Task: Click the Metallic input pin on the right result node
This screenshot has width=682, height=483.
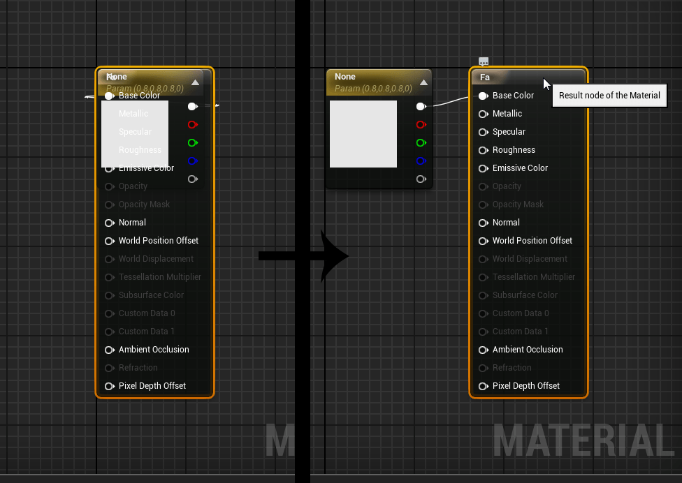Action: pos(483,114)
